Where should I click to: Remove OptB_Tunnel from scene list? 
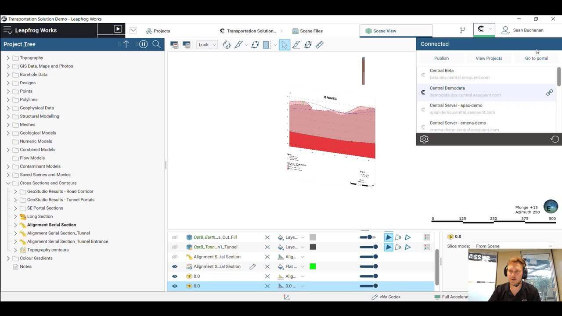click(x=267, y=247)
